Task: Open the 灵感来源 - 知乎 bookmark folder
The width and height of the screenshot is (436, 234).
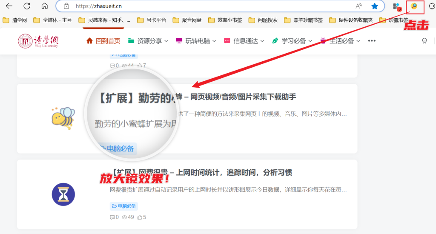Action: tap(104, 20)
